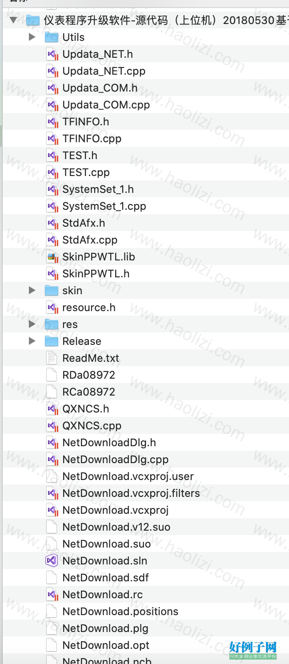Click the skin folder icon
289x664 pixels.
tap(52, 290)
